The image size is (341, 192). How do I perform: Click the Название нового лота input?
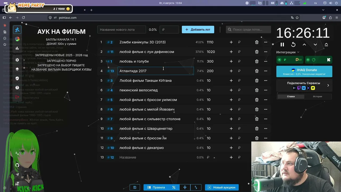point(121,30)
